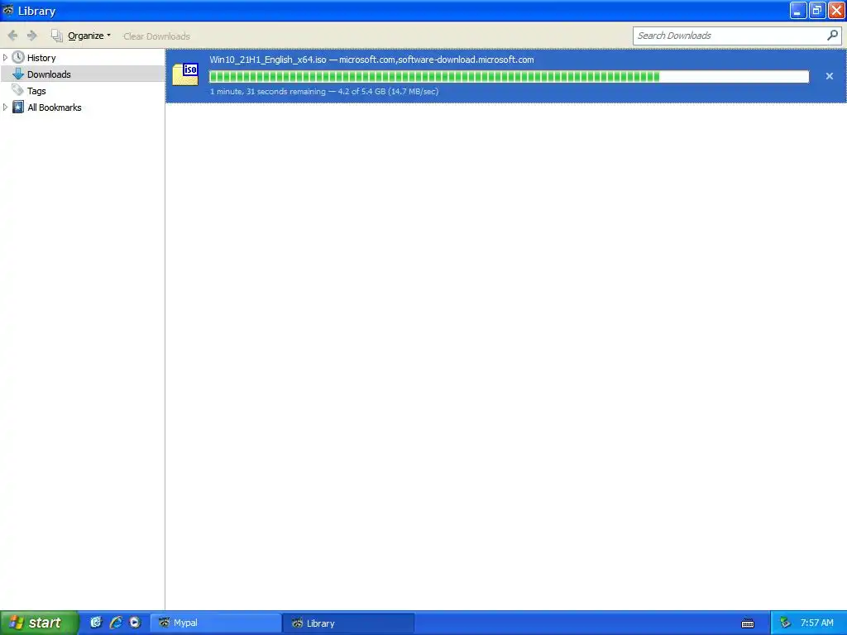The height and width of the screenshot is (635, 847).
Task: Expand the All Bookmarks tree node
Action: click(5, 107)
